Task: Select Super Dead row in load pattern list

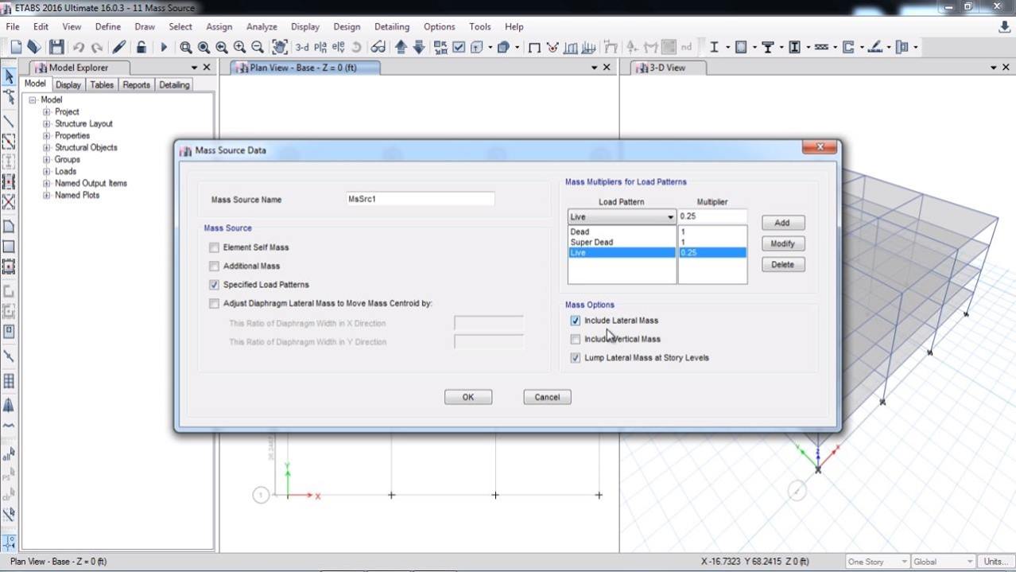Action: pyautogui.click(x=622, y=242)
